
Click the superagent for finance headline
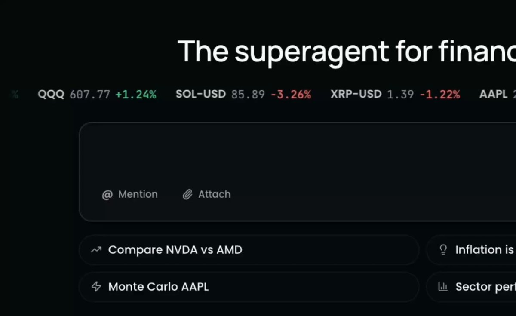(347, 51)
